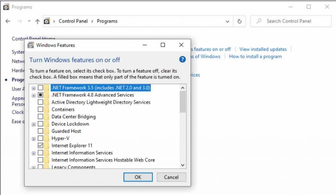The height and width of the screenshot is (195, 336).
Task: Open the address bar breadcrumb dropdown
Action: pos(228,21)
